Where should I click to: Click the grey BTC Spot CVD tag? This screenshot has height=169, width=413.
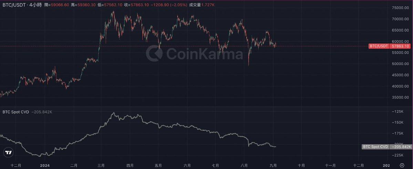pyautogui.click(x=375, y=147)
